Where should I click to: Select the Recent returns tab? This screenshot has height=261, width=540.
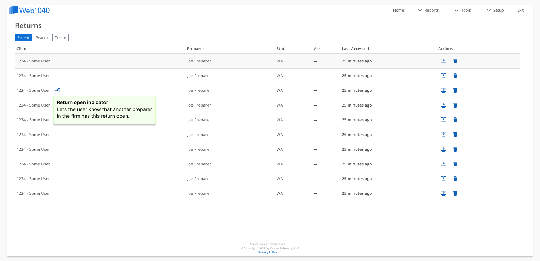click(x=23, y=37)
